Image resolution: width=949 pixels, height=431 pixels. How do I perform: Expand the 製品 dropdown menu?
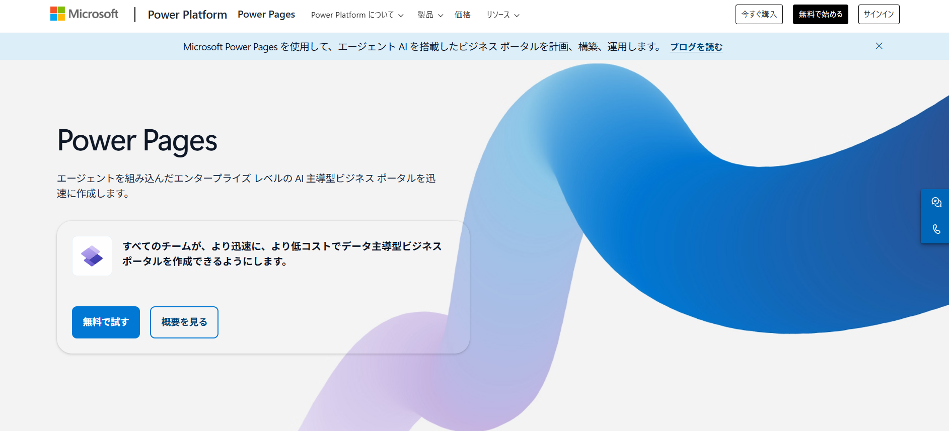(430, 15)
